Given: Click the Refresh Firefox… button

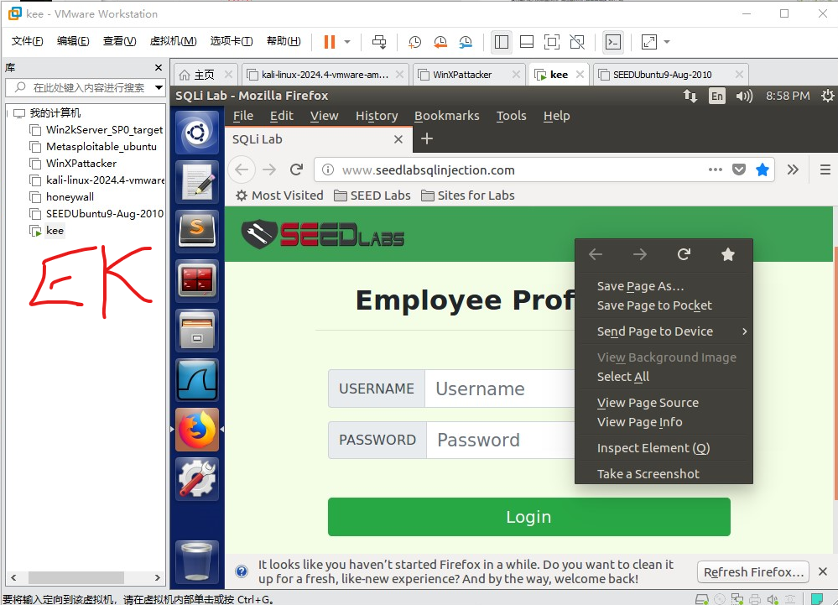Looking at the screenshot, I should point(753,572).
